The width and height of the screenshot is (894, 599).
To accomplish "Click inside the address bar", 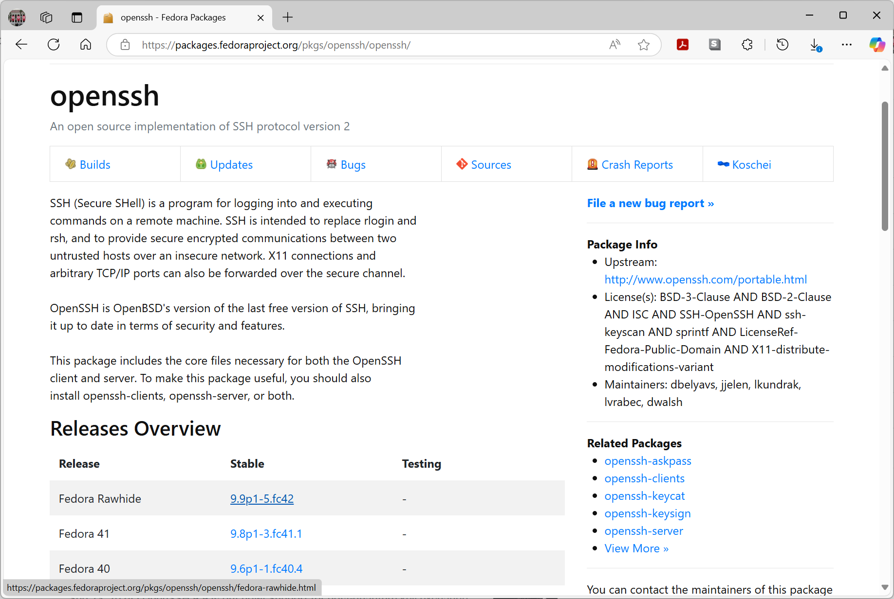I will tap(341, 45).
